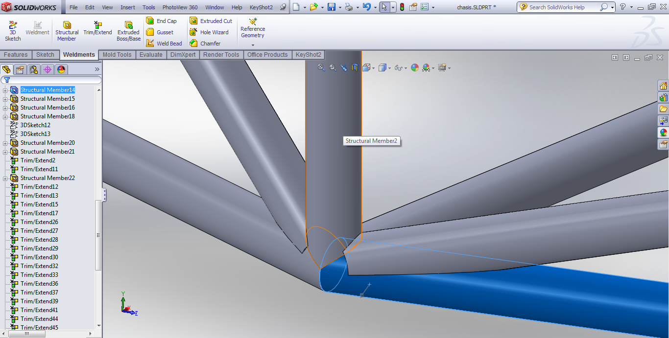Open Hide/Show Items dropdown arrow

click(x=406, y=68)
